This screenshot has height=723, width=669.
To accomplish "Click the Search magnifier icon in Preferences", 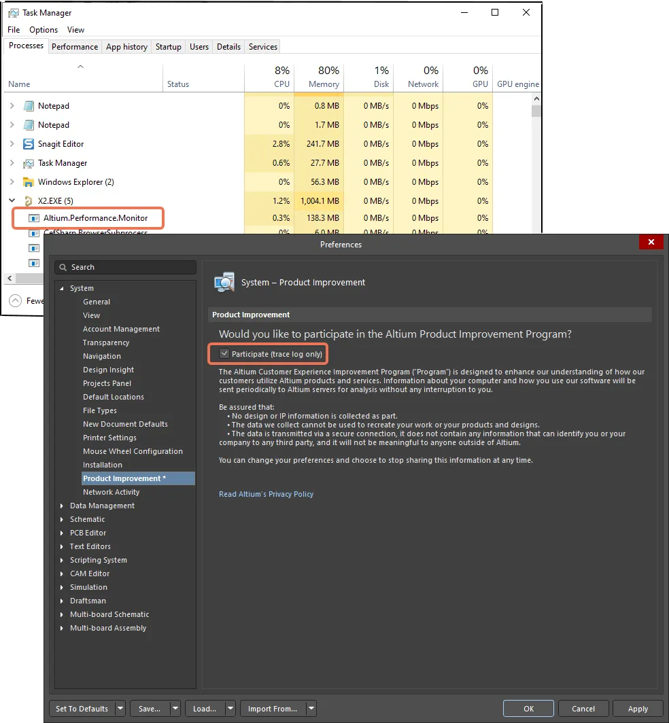I will 63,268.
